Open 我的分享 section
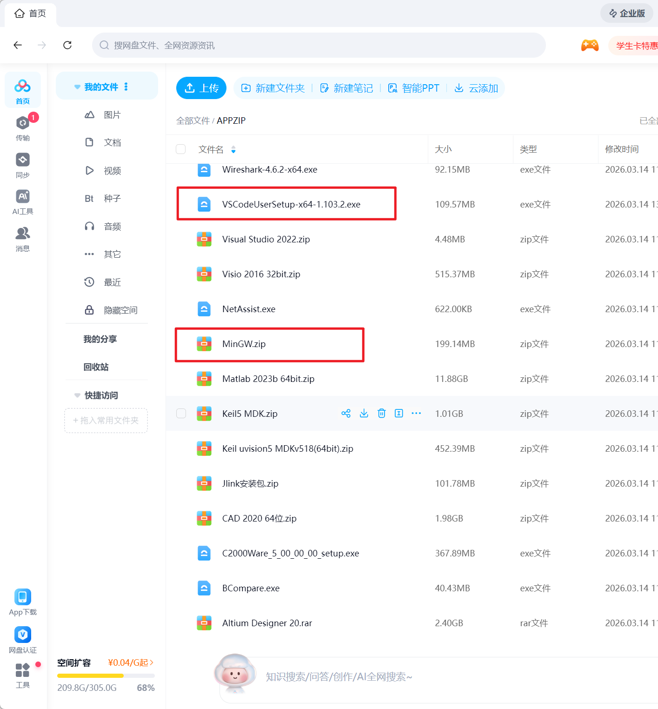Screen dimensions: 658x709 pyautogui.click(x=100, y=339)
